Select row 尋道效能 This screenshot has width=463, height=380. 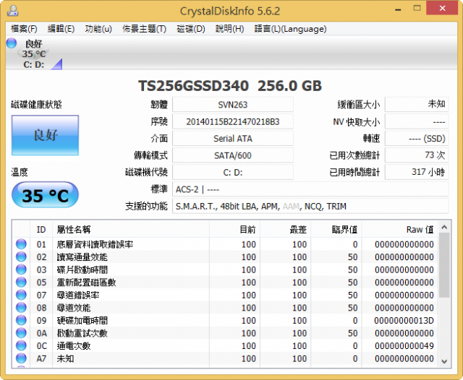226,308
